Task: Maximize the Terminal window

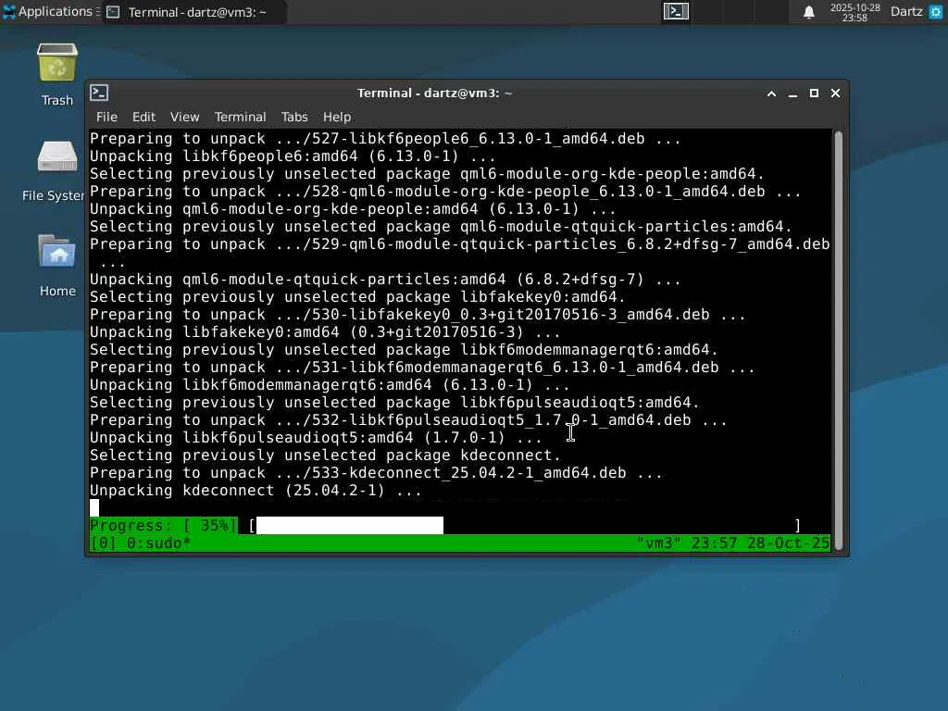Action: (x=814, y=94)
